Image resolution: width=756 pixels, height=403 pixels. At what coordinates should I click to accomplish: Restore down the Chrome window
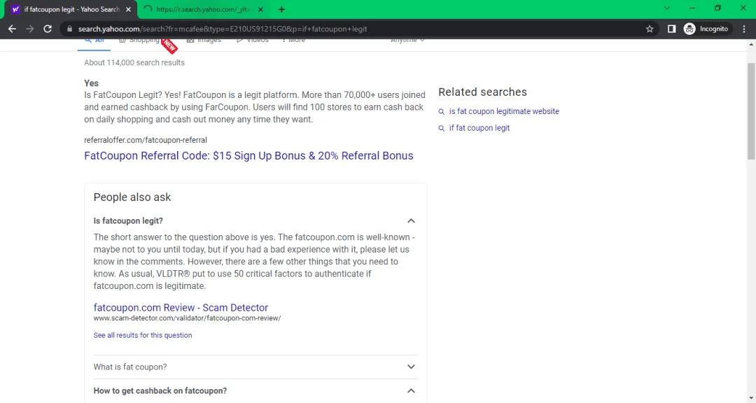(717, 8)
